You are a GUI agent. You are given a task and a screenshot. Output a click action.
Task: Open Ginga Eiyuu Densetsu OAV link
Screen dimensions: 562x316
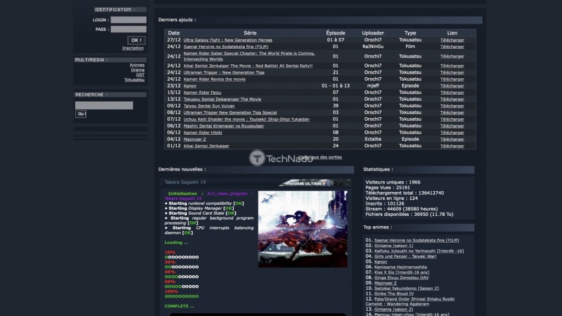[x=401, y=278]
